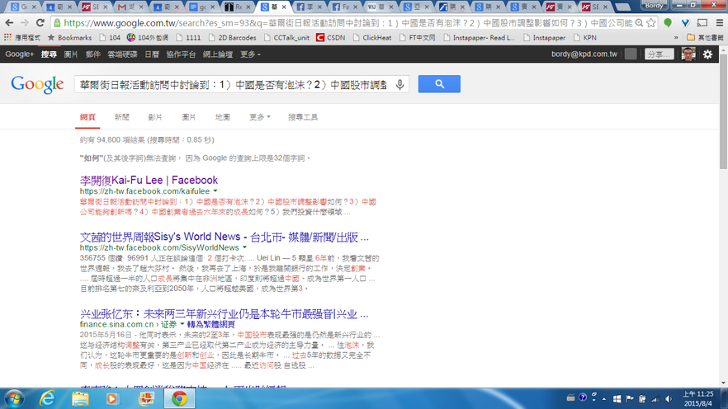Open the 其他書籤 bookmarks folder
The width and height of the screenshot is (728, 409).
[705, 38]
